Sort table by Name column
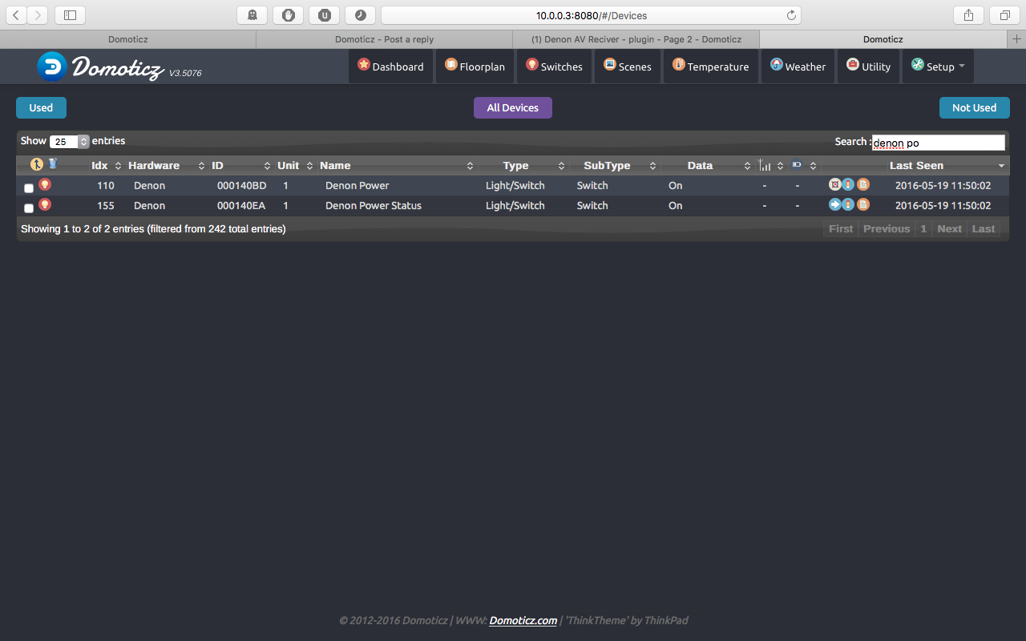This screenshot has height=641, width=1026. (397, 165)
